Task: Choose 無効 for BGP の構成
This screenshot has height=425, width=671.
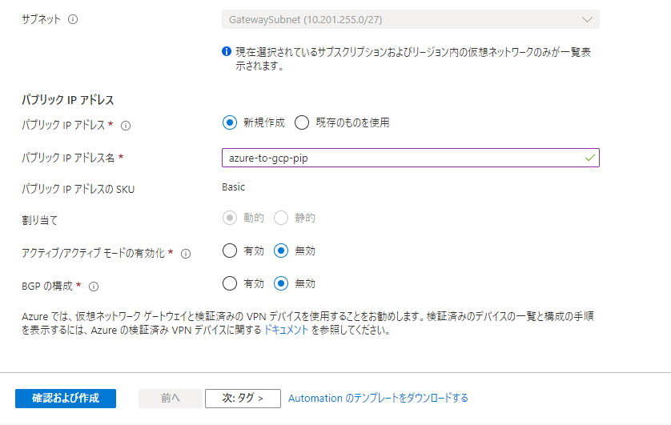Action: 281,283
